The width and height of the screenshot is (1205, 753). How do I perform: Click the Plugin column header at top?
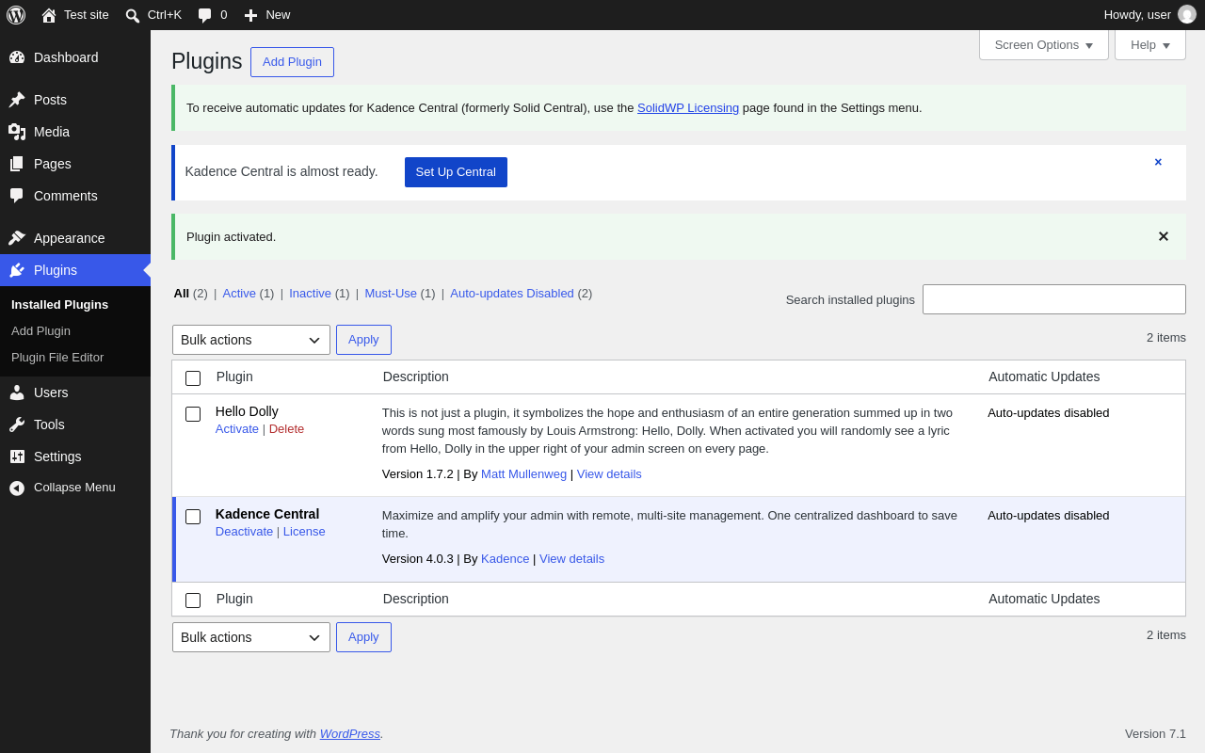click(234, 376)
